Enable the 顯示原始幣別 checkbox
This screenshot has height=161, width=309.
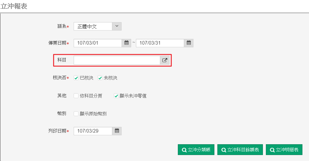tap(76, 114)
